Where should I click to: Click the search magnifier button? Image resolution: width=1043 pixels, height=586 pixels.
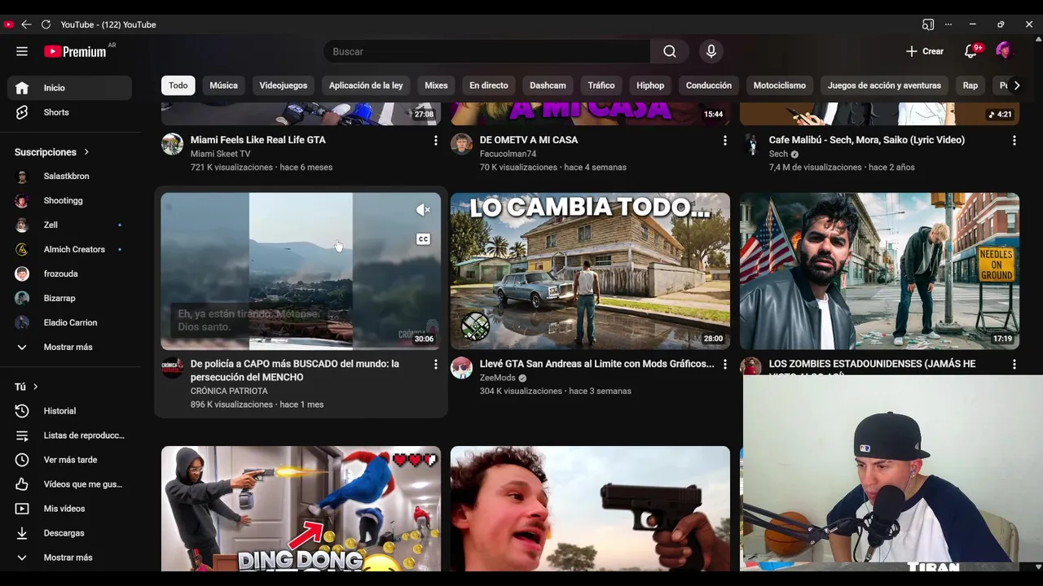coord(670,51)
